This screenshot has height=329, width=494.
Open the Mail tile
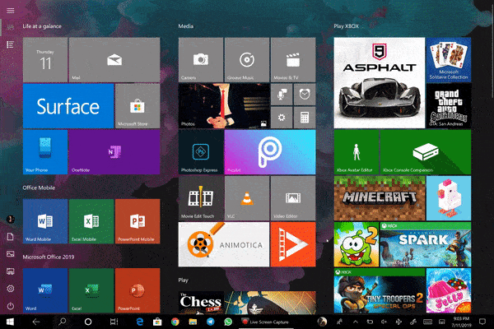114,58
